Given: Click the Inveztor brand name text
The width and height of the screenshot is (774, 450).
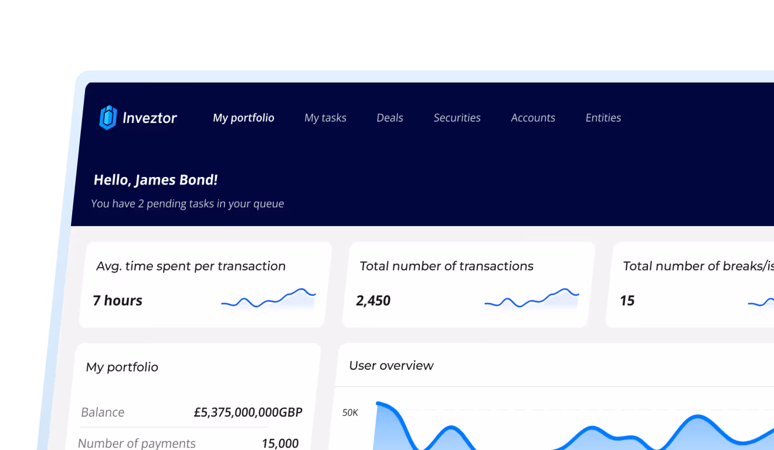Looking at the screenshot, I should click(150, 118).
